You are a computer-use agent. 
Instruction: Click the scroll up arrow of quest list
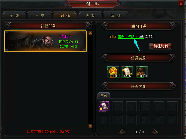click(x=90, y=33)
